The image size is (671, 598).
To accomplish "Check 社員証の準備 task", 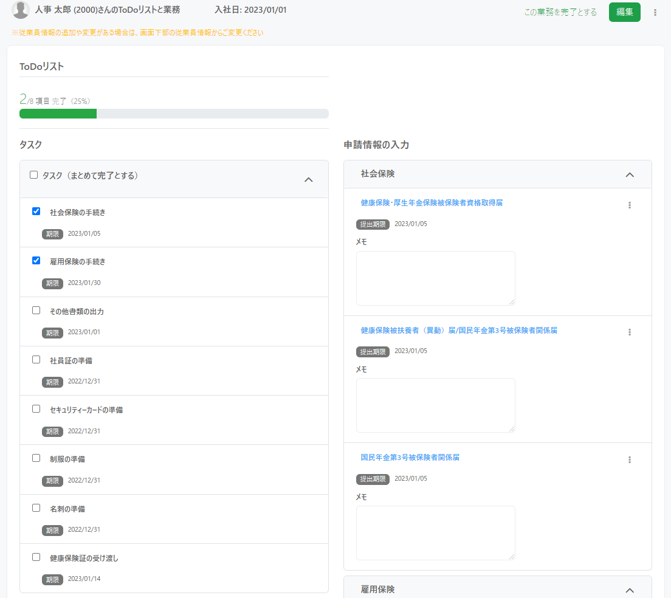I will tap(36, 359).
